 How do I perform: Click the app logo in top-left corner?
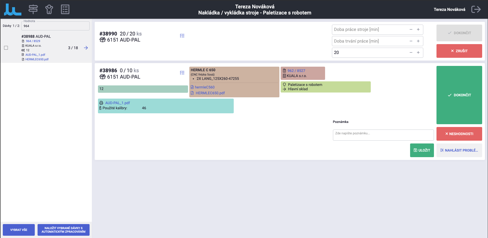(13, 10)
